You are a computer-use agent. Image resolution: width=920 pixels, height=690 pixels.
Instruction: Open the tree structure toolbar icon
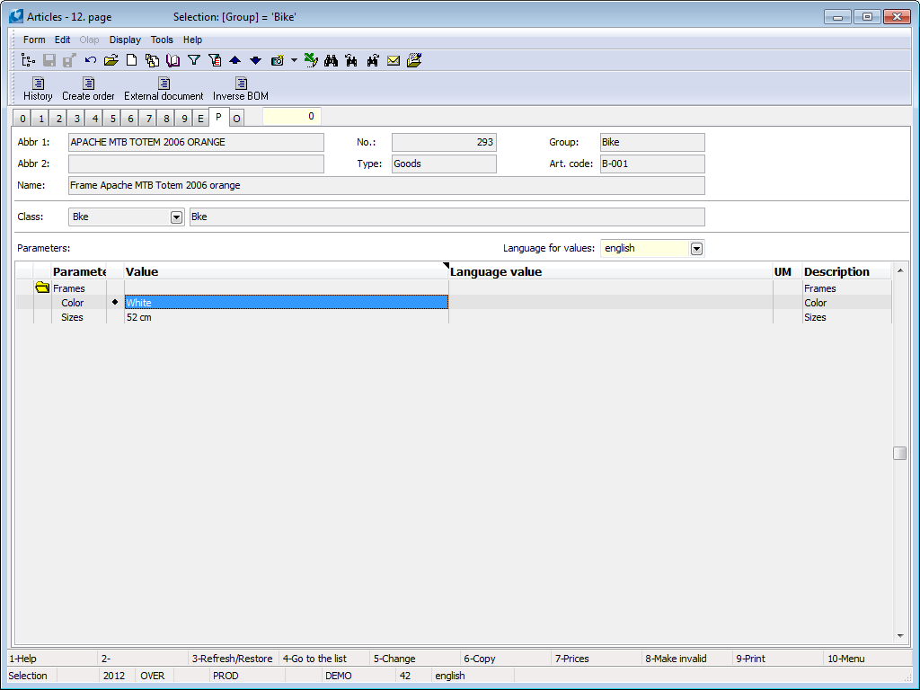pos(28,60)
